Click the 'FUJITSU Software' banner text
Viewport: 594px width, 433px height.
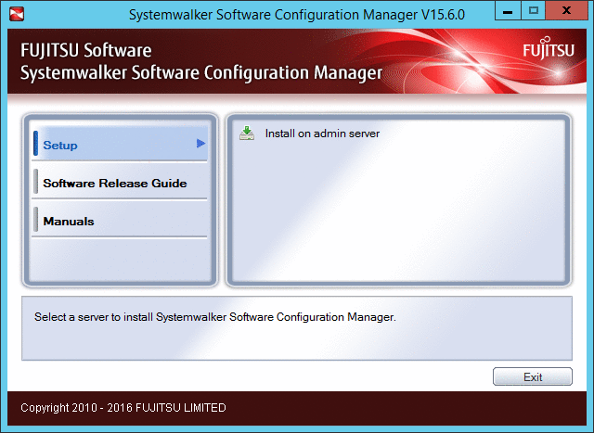tap(86, 50)
